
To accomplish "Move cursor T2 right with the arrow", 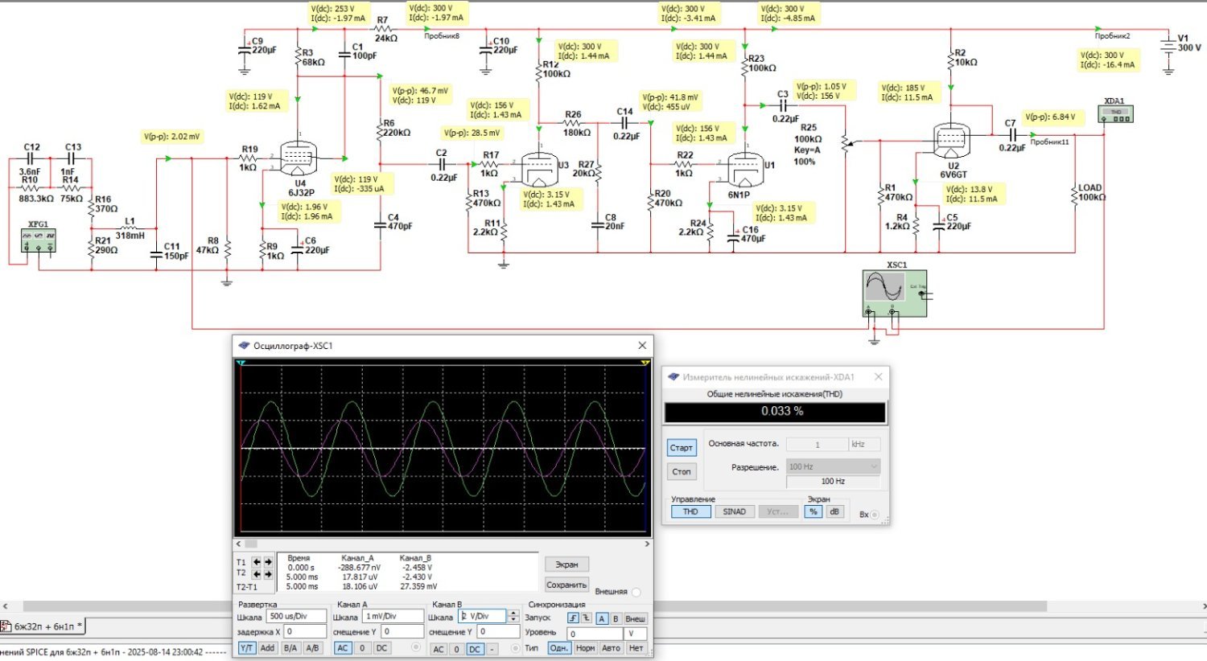I will coord(268,574).
